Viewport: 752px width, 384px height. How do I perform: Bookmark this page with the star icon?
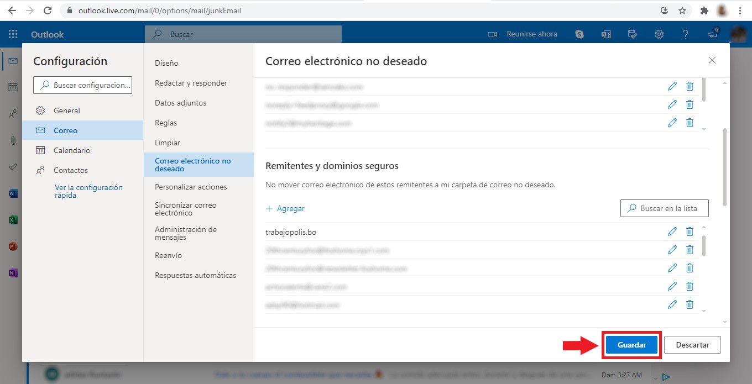coord(682,10)
